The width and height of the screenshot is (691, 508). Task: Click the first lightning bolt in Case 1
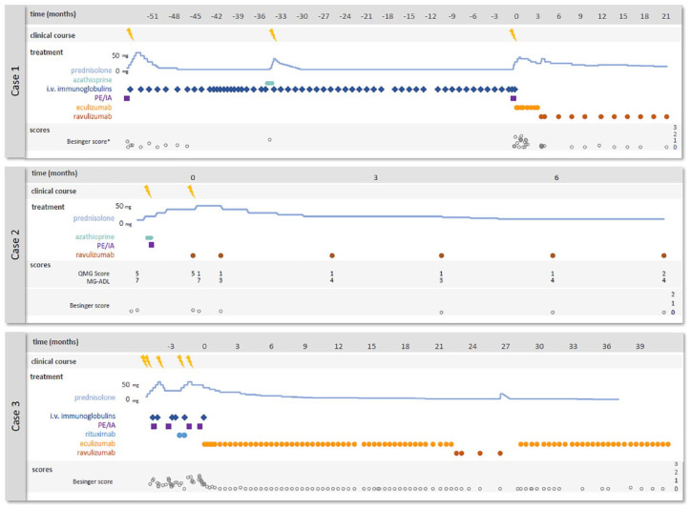131,33
